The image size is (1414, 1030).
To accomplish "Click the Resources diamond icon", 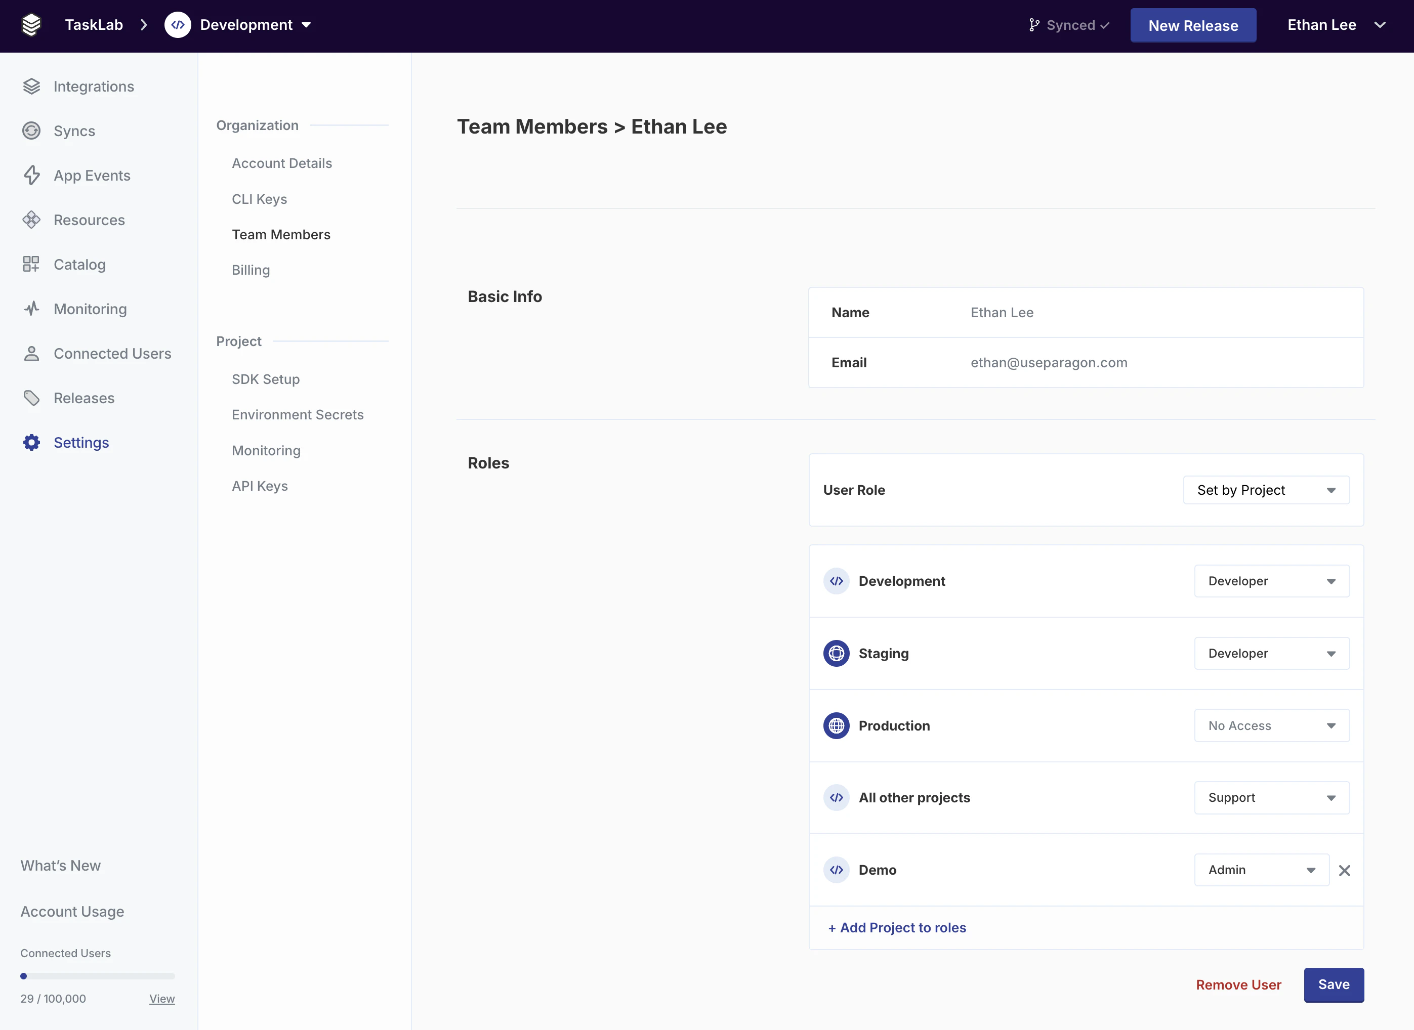I will coord(31,220).
